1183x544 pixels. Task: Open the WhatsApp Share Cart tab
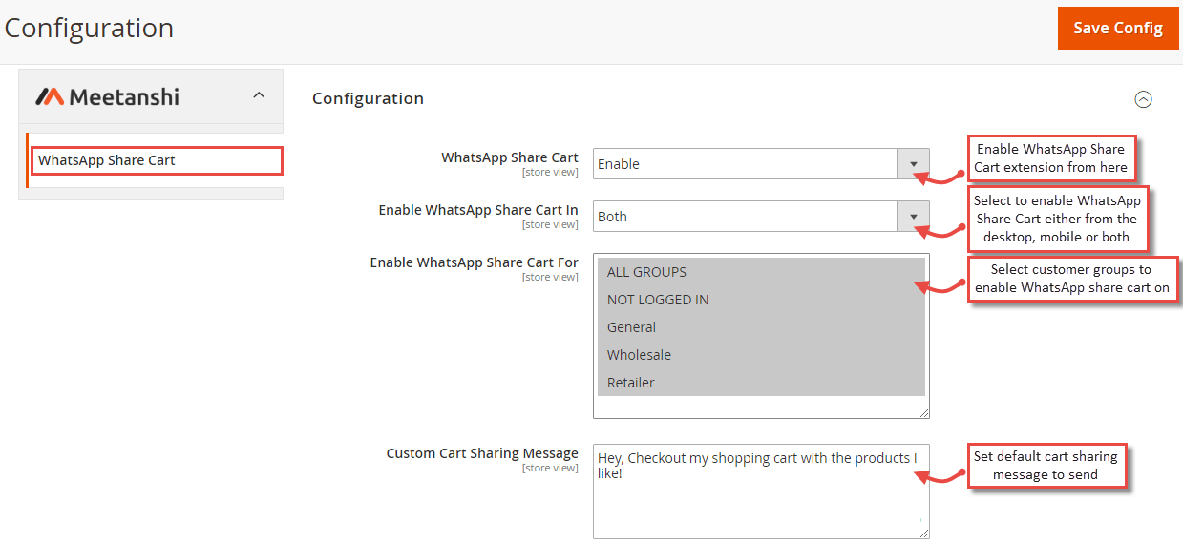158,160
